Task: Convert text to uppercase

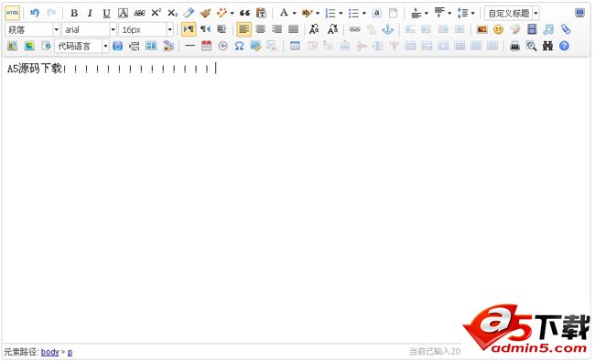Action: (314, 29)
